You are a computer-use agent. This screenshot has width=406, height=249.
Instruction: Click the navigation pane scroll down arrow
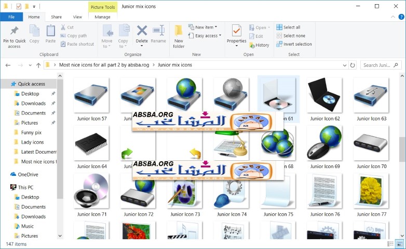click(x=60, y=236)
